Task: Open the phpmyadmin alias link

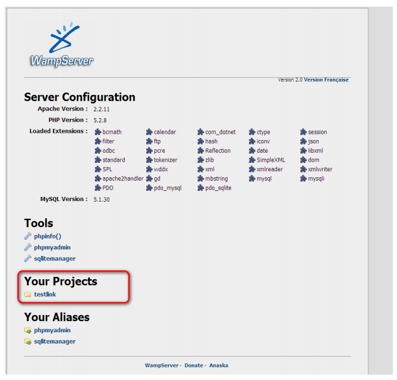Action: (53, 330)
